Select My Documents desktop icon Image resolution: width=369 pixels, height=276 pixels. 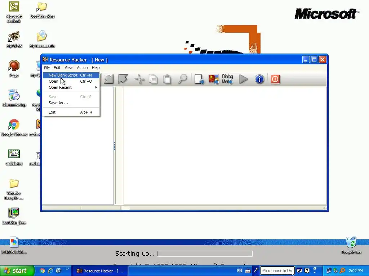[42, 40]
